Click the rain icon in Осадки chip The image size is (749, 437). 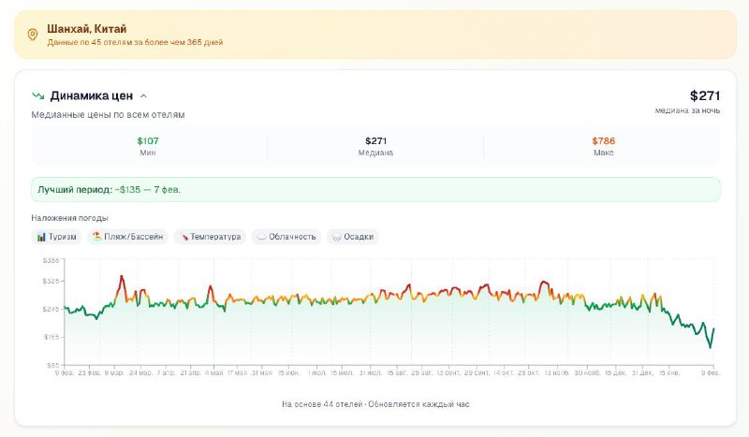tap(336, 237)
